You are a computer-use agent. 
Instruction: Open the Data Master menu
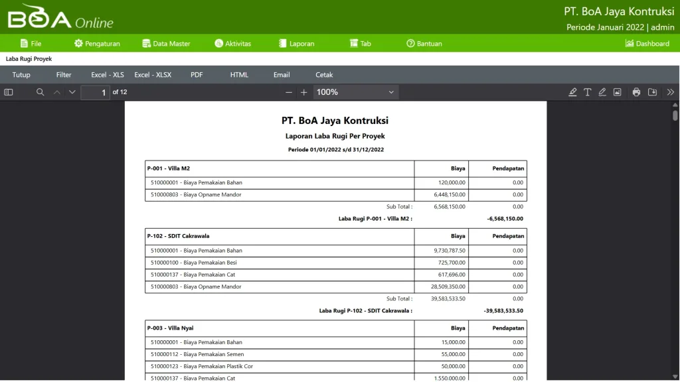click(166, 44)
